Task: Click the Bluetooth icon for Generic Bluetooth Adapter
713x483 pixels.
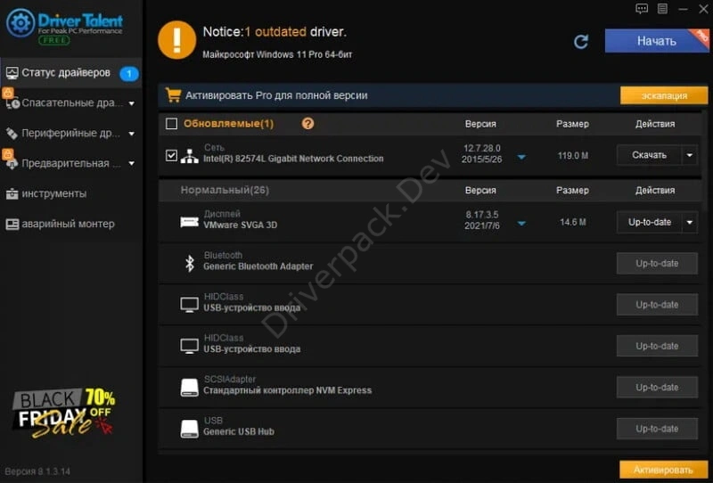Action: coord(190,263)
